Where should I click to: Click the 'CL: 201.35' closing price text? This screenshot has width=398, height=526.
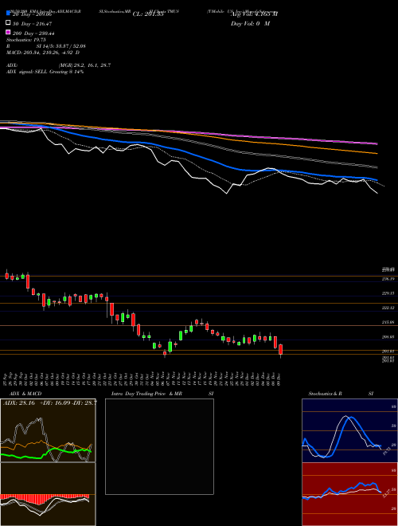pyautogui.click(x=148, y=14)
